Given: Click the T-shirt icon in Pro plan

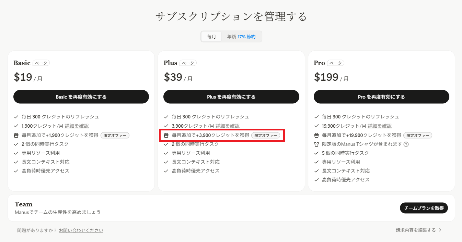Looking at the screenshot, I should point(316,144).
